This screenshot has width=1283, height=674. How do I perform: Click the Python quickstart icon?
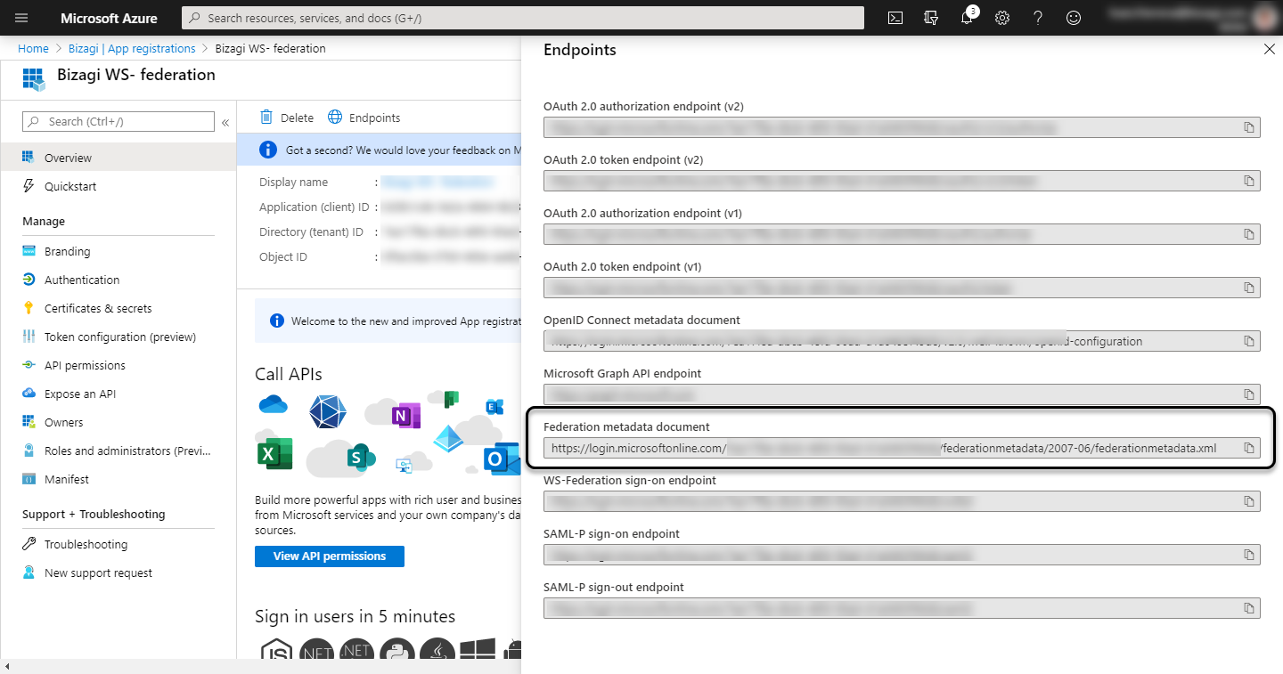point(398,654)
